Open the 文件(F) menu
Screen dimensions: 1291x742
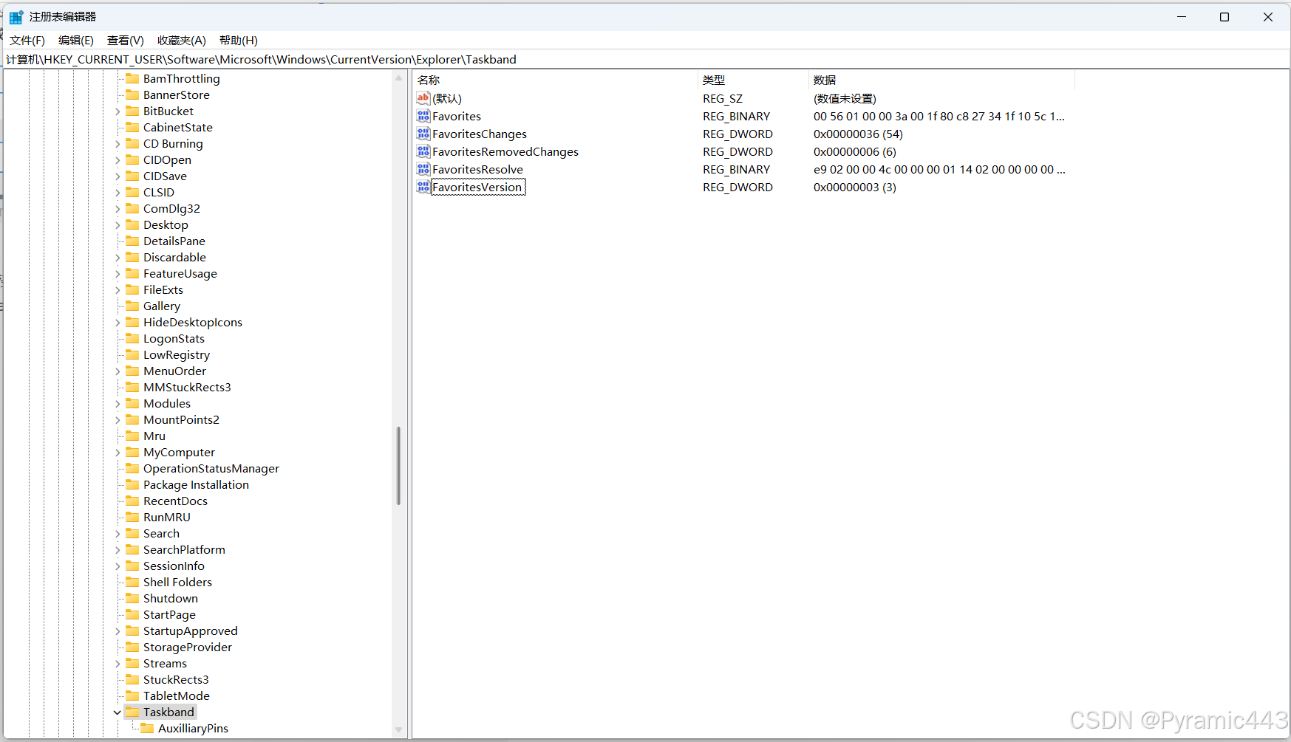click(x=27, y=41)
